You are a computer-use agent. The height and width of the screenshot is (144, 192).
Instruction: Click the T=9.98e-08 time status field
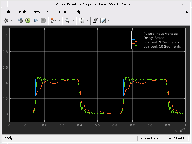pyautogui.click(x=177, y=138)
